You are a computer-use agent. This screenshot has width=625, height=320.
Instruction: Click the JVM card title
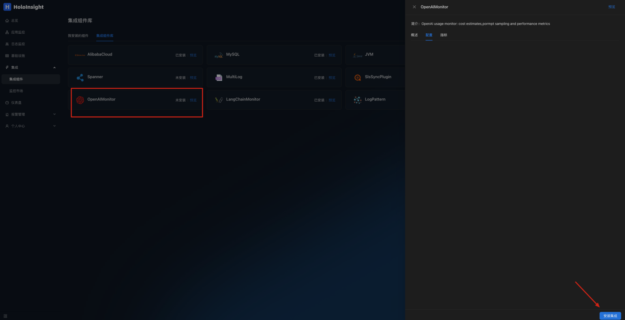369,54
